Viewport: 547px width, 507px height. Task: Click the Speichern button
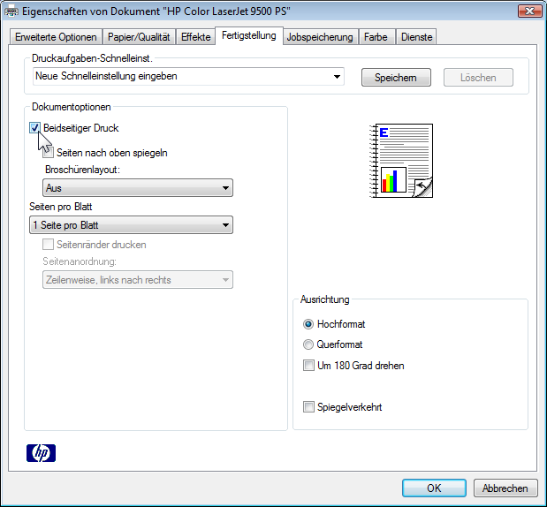tap(396, 78)
